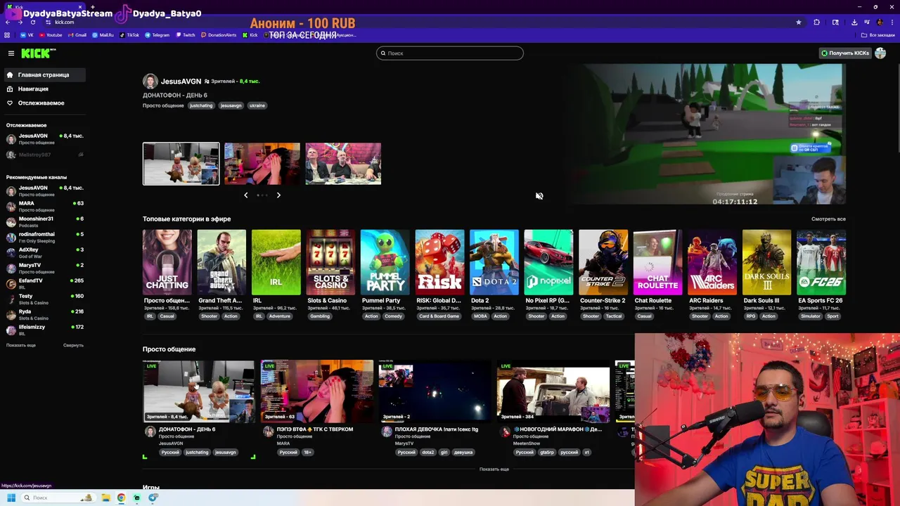900x506 pixels.
Task: Open browser downloads icon
Action: (x=854, y=22)
